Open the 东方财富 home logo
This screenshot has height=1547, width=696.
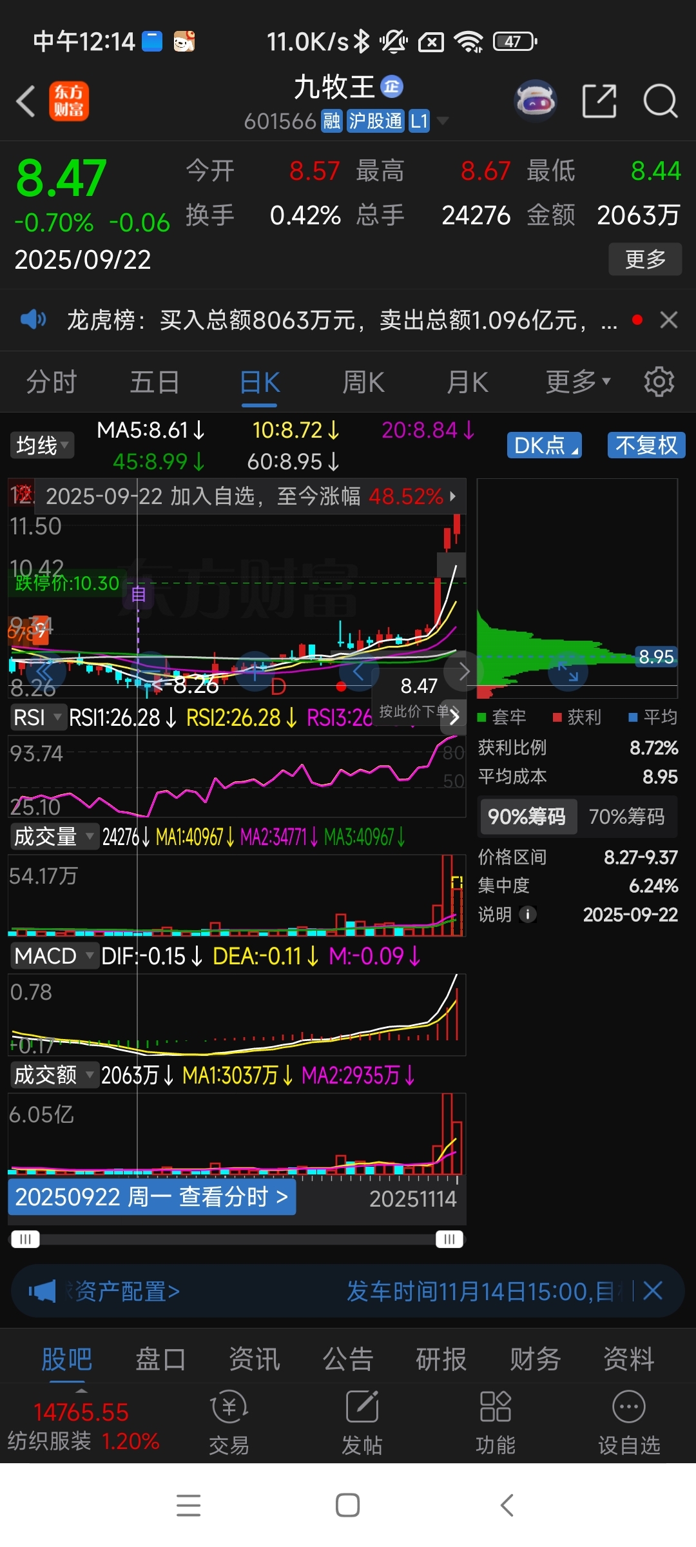coord(69,102)
